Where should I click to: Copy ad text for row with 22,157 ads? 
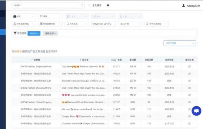189,102
